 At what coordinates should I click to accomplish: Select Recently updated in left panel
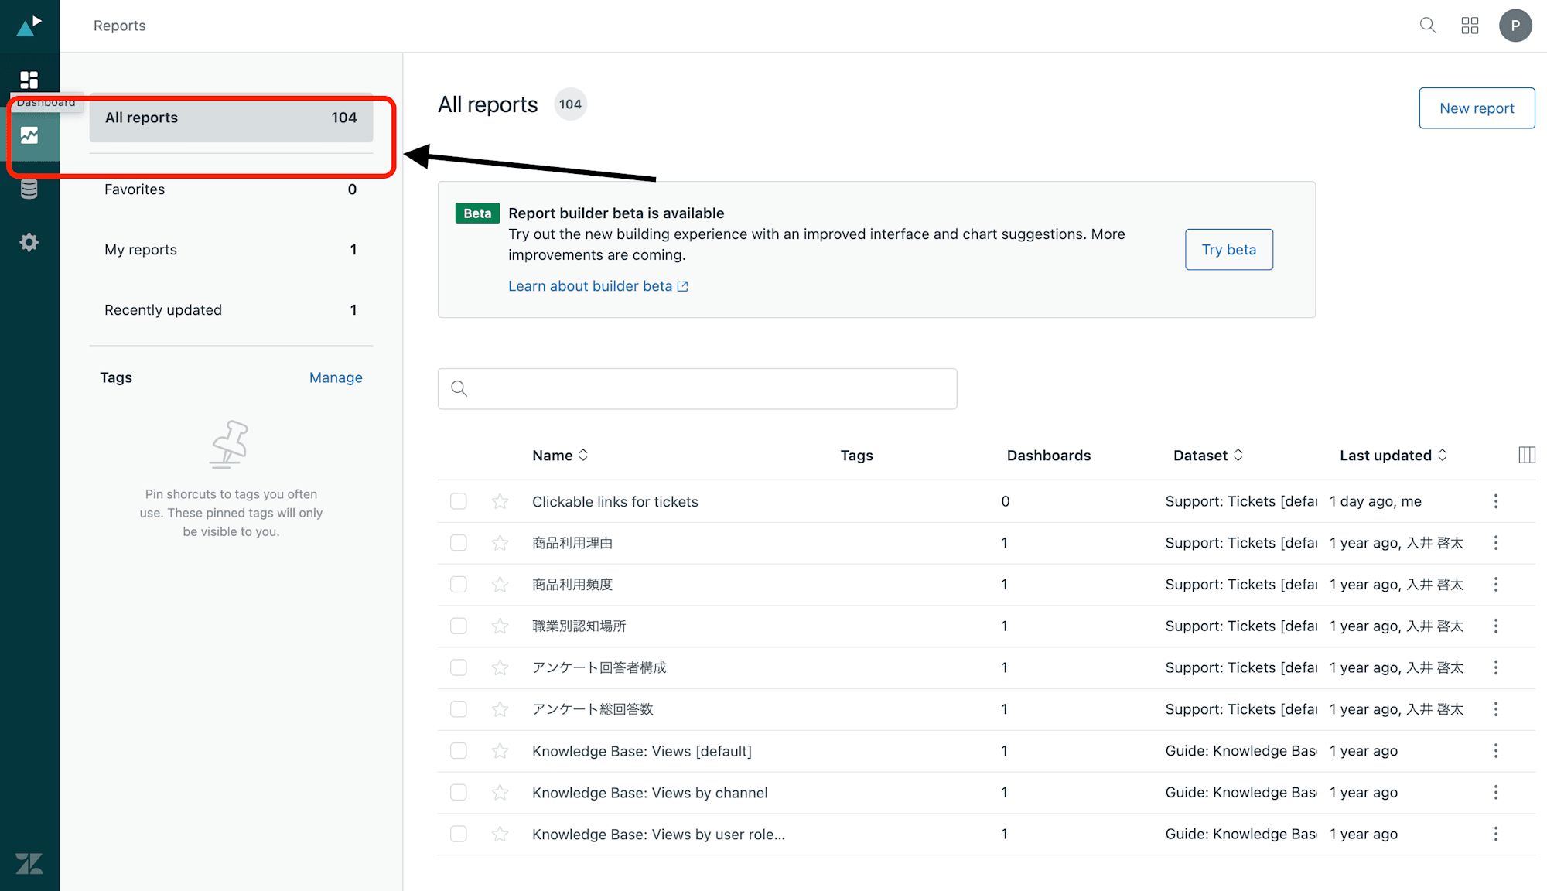coord(231,310)
